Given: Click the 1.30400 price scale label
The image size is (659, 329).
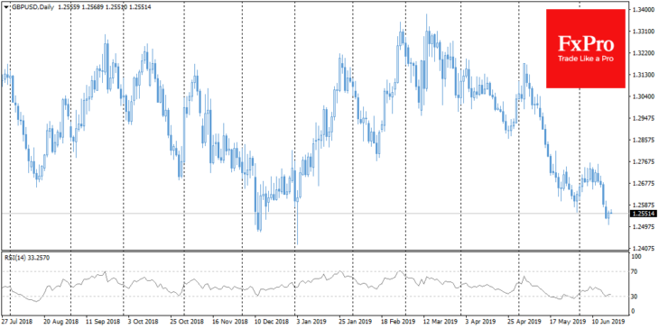Looking at the screenshot, I should [642, 96].
